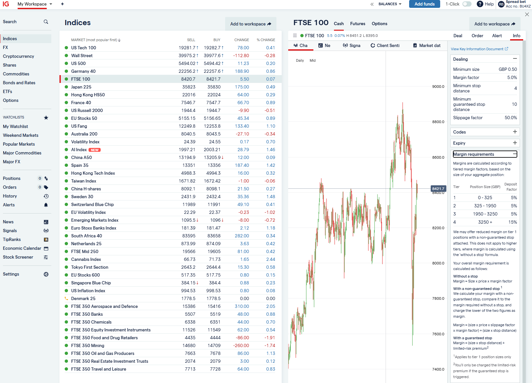Screen dimensions: 532x383
Task: Collapse balances with double chevron icon
Action: click(x=372, y=4)
